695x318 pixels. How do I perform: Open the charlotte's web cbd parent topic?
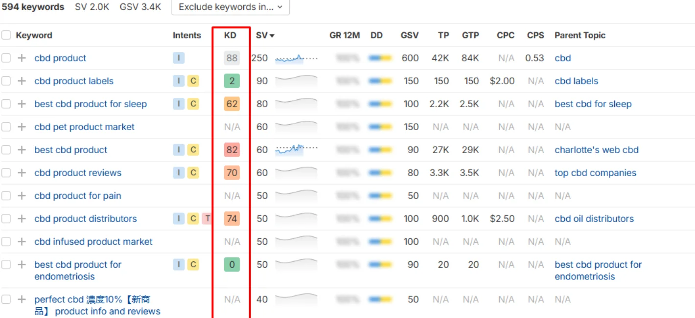pyautogui.click(x=596, y=150)
